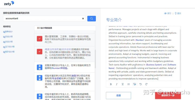This screenshot has width=195, height=100.
Task: Click the 专业简介 section heading
Action: point(114,20)
